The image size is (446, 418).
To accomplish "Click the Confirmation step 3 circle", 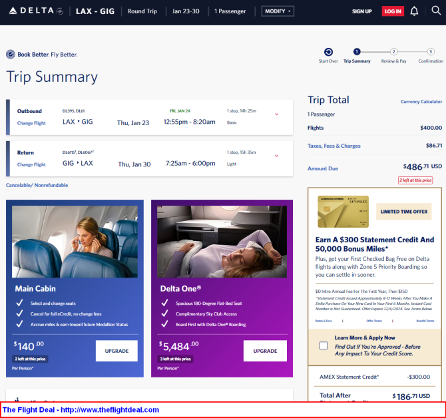I will 431,52.
